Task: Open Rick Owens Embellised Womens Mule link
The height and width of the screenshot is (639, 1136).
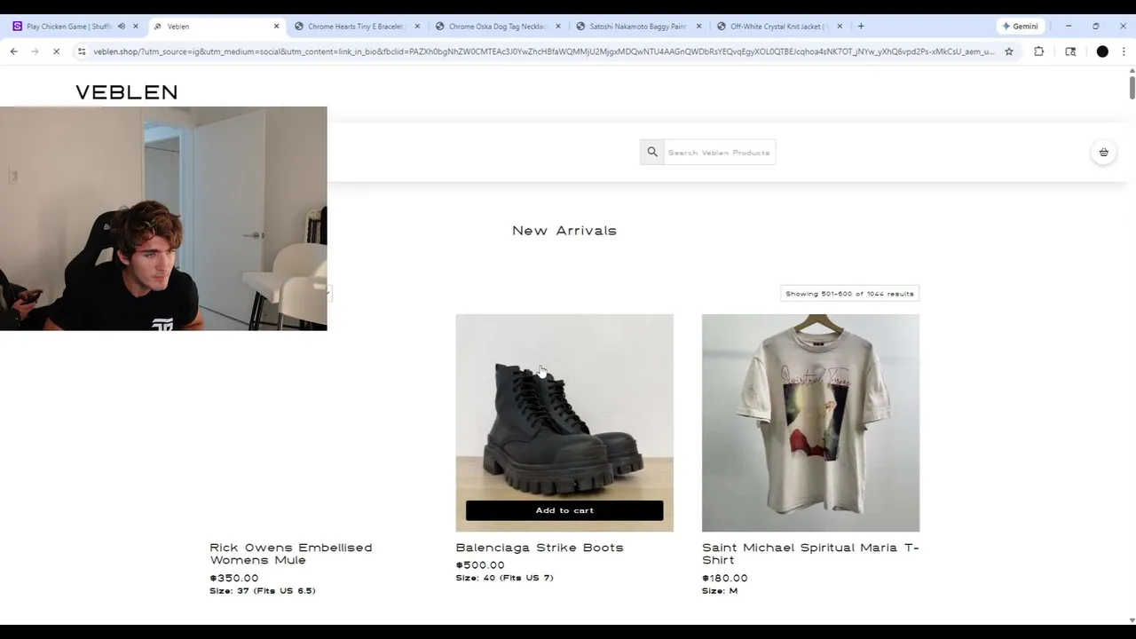Action: click(291, 554)
